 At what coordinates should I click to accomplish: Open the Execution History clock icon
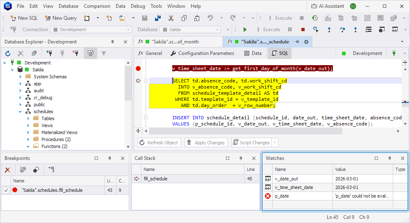pos(315,18)
